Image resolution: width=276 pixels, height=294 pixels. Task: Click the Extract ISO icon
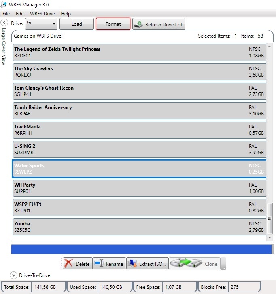click(x=133, y=264)
